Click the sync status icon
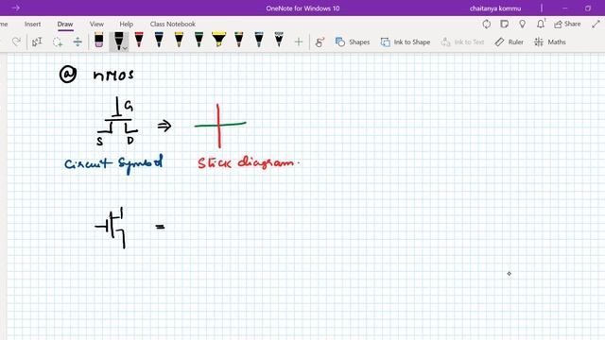605x340 pixels. (x=487, y=24)
